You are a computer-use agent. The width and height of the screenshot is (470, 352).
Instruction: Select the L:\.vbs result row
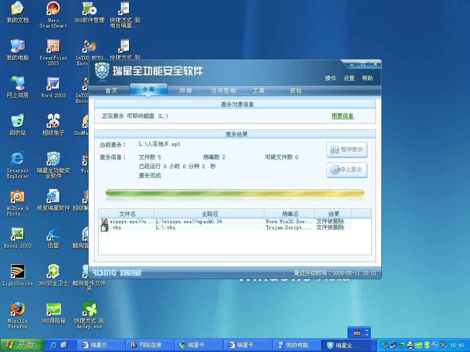[225, 227]
